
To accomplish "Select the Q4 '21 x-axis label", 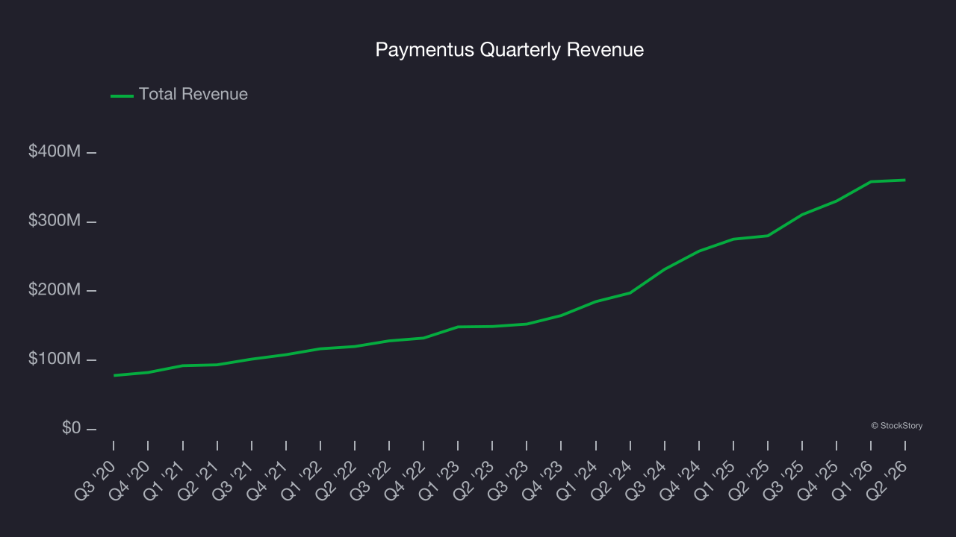I will pos(267,479).
